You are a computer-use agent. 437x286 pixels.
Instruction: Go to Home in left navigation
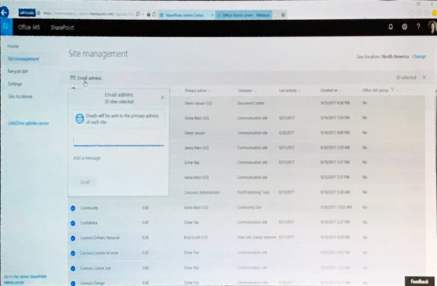click(x=13, y=46)
